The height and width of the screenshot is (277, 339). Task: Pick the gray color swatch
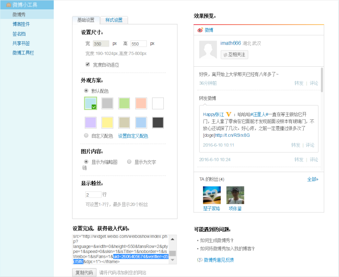pos(107,103)
